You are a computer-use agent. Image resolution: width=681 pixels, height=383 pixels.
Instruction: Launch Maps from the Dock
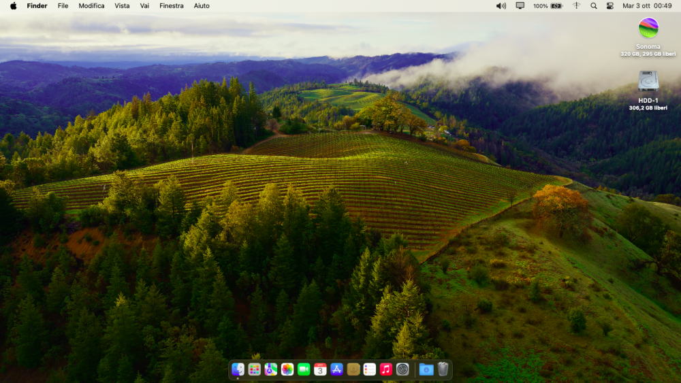click(x=270, y=369)
